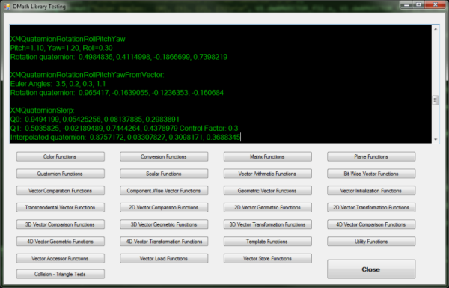Run Collision - Triangle Tests
Image resolution: width=449 pixels, height=288 pixels.
point(61,274)
